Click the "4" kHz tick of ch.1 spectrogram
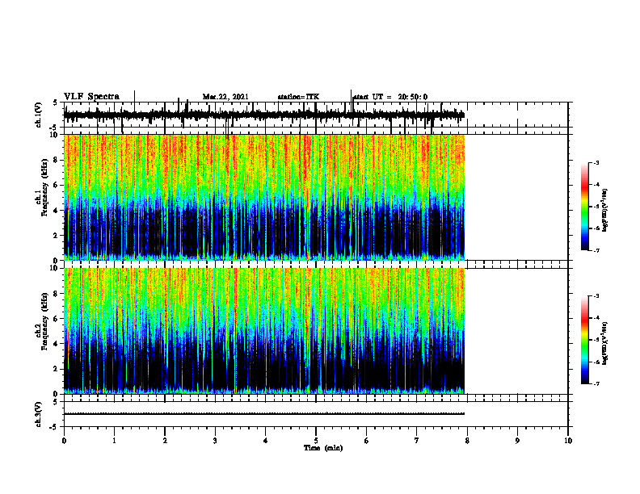The width and height of the screenshot is (640, 494). point(57,211)
